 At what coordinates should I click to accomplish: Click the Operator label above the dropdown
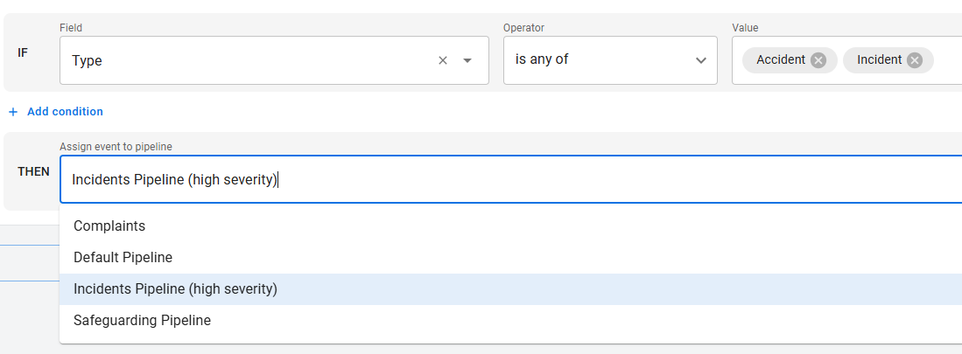pos(523,28)
